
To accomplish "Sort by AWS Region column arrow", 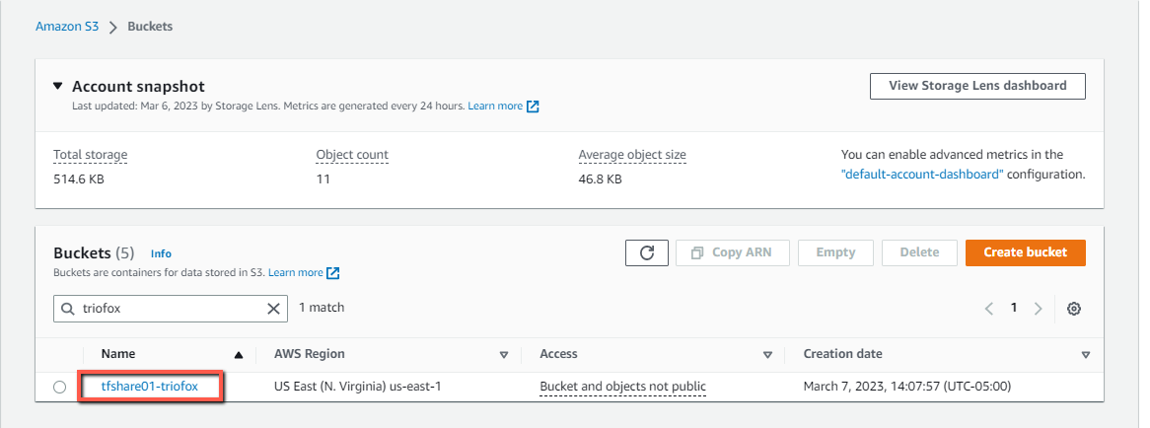I will (504, 355).
